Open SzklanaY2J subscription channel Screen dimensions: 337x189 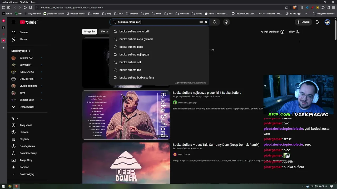tap(27, 58)
